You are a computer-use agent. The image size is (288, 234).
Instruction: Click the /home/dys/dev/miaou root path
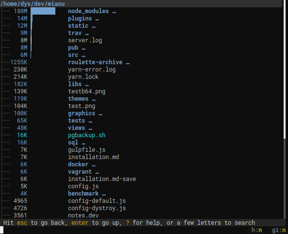pos(33,4)
